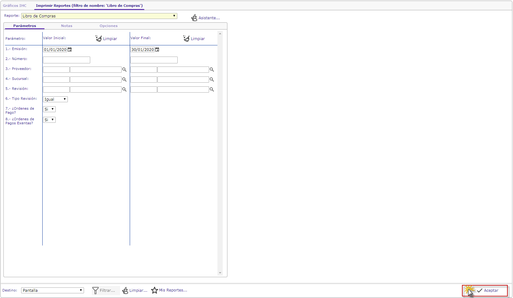Expand the Destino dropdown
The height and width of the screenshot is (298, 513).
pos(52,290)
